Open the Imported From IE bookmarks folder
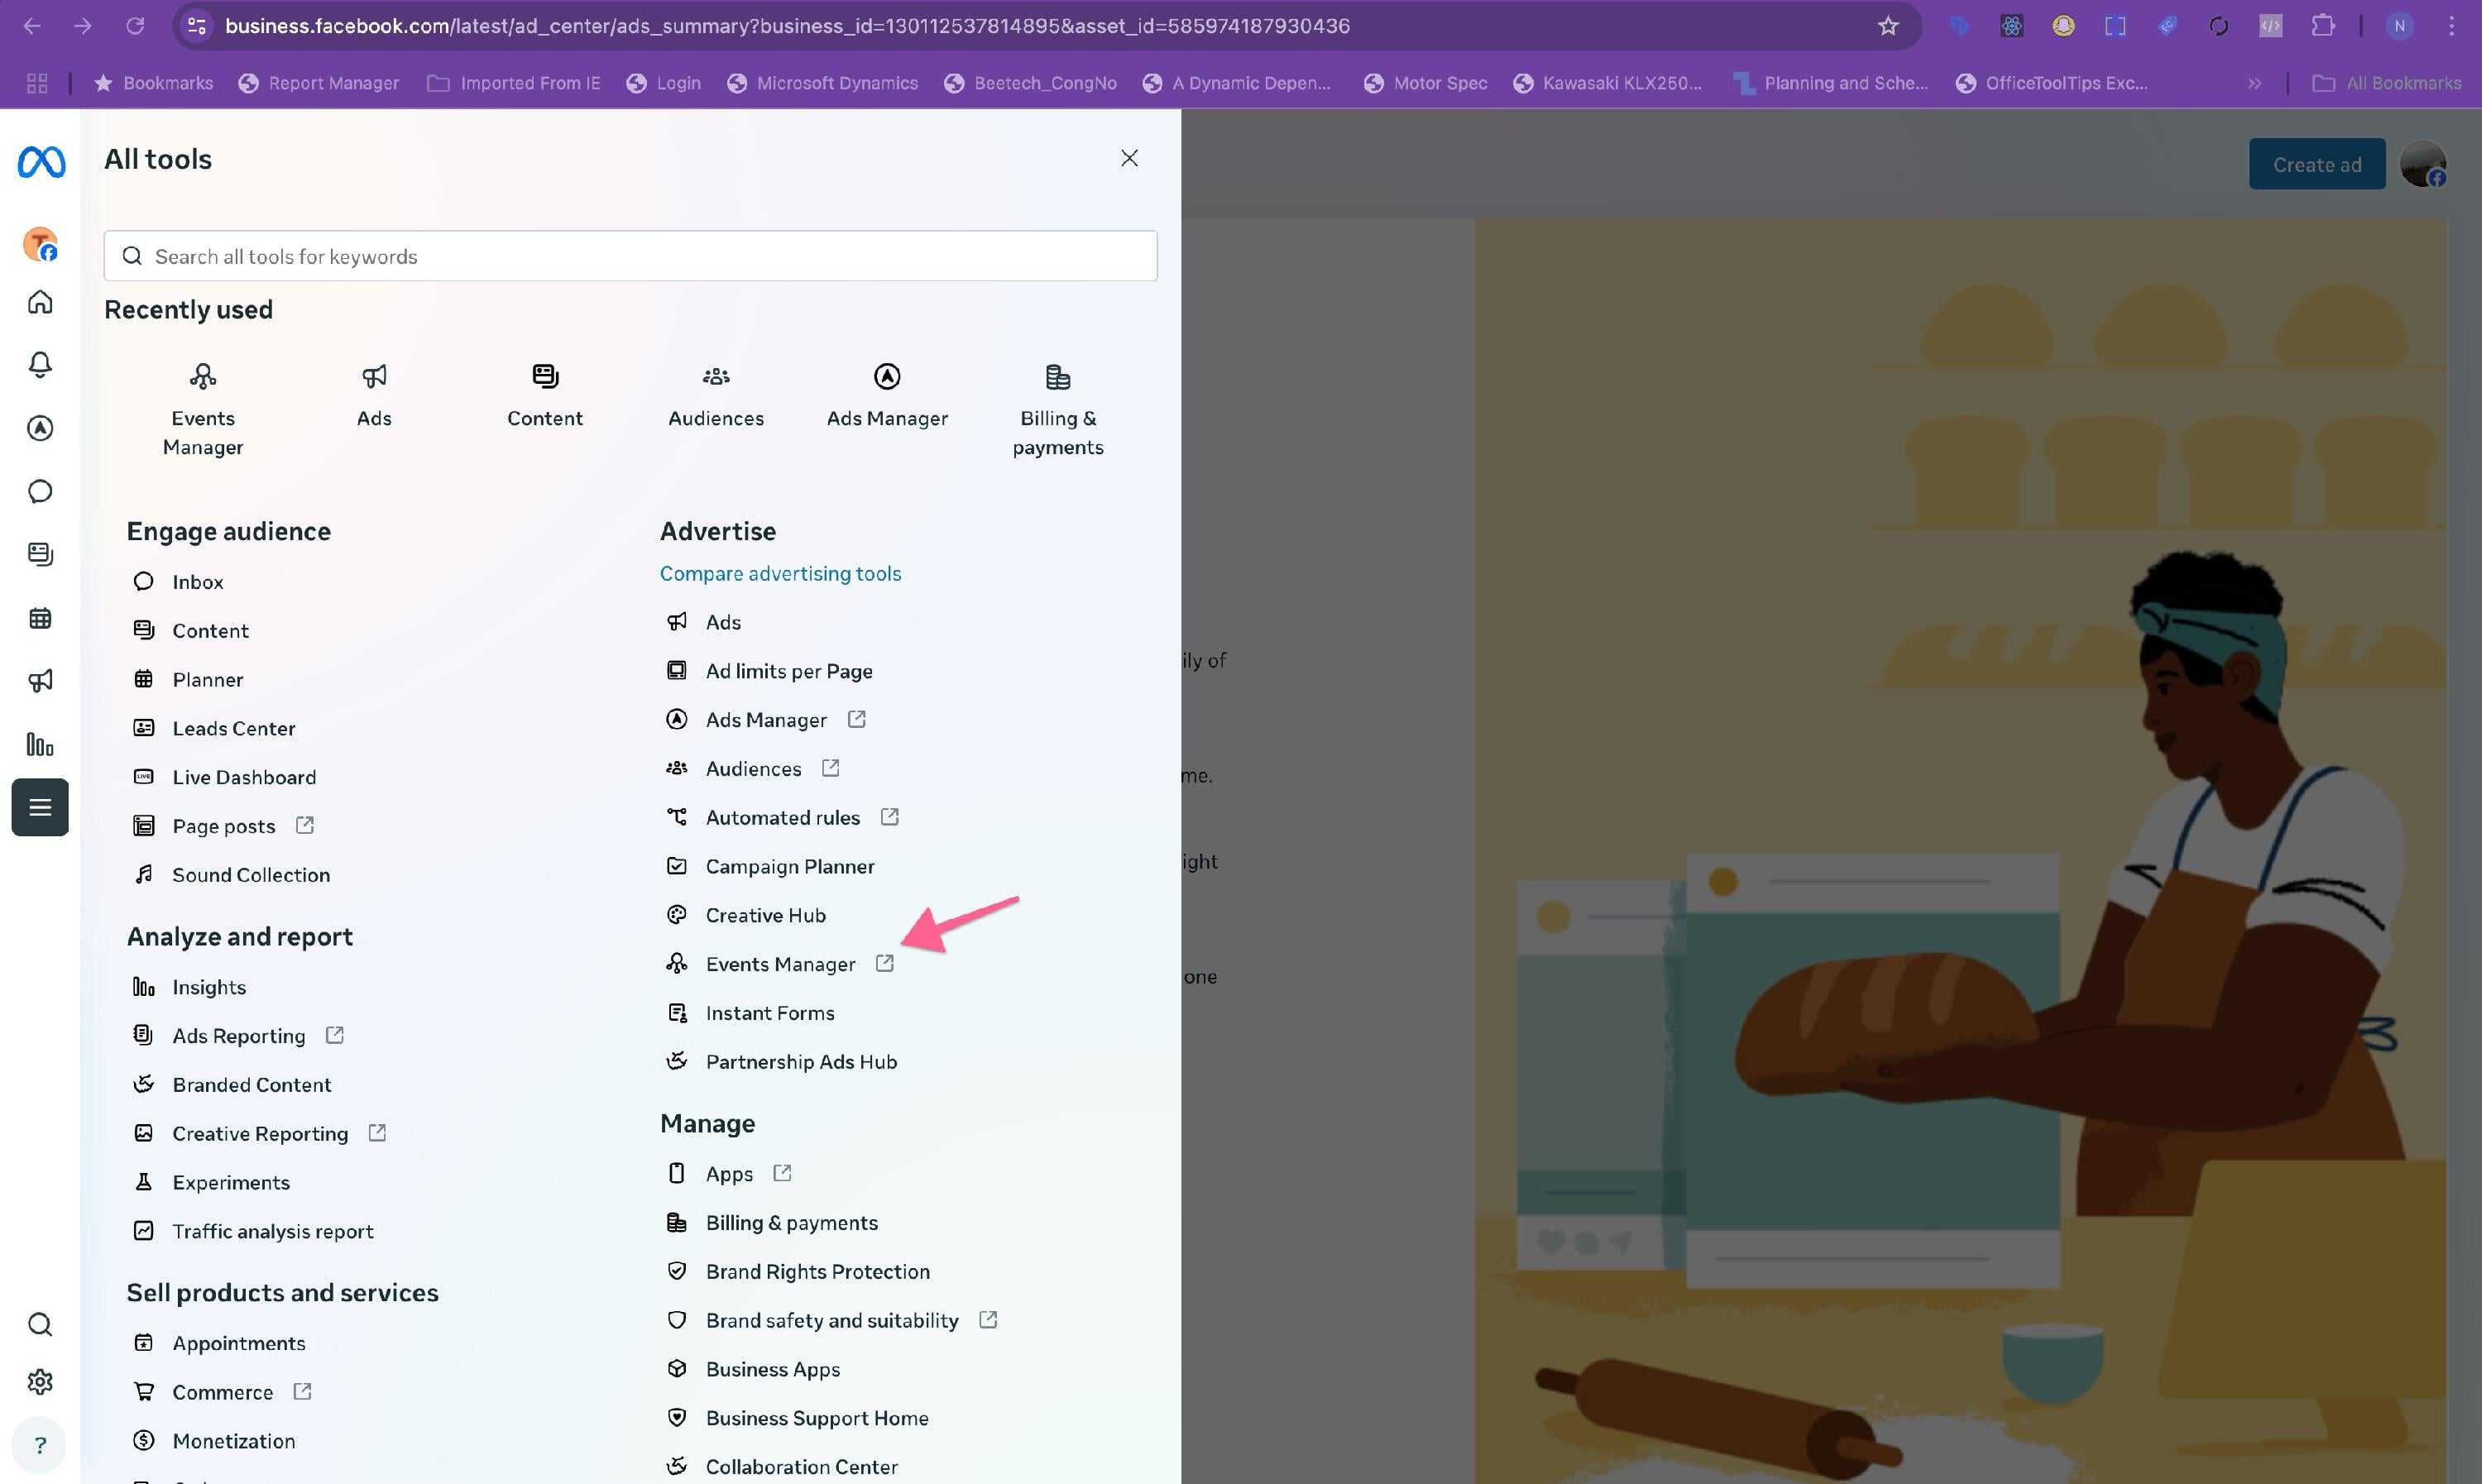The width and height of the screenshot is (2482, 1484). tap(514, 83)
